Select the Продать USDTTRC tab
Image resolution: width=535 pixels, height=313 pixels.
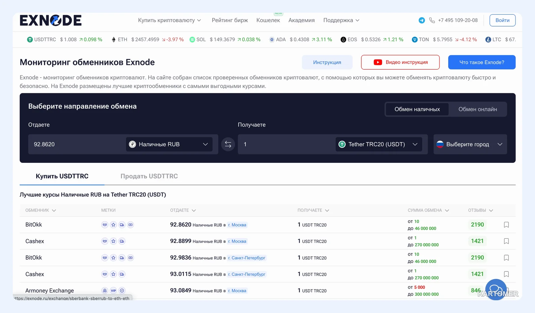149,176
